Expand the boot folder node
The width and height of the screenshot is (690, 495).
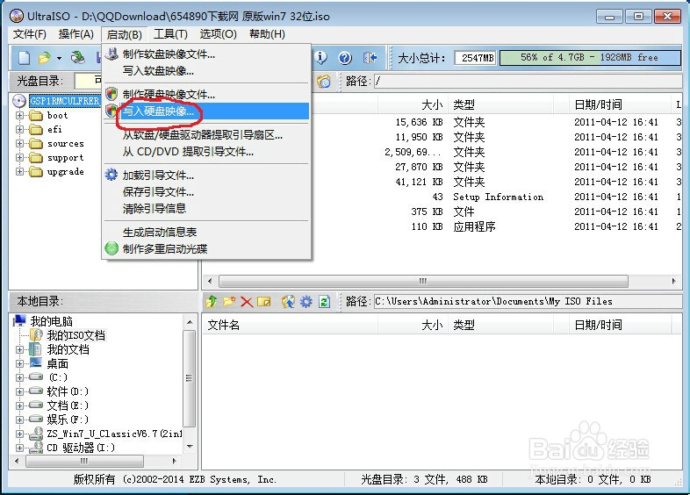coord(19,115)
